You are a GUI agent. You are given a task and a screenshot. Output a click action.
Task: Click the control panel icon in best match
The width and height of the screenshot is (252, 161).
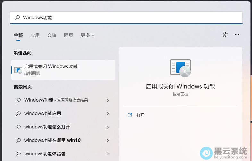click(x=18, y=70)
